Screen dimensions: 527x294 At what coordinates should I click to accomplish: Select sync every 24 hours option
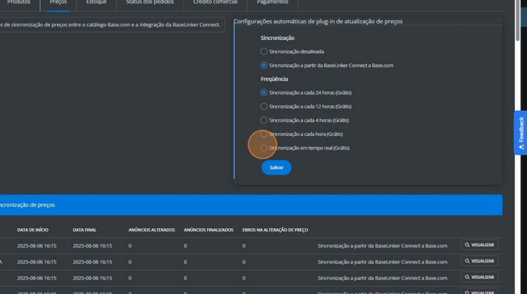264,92
